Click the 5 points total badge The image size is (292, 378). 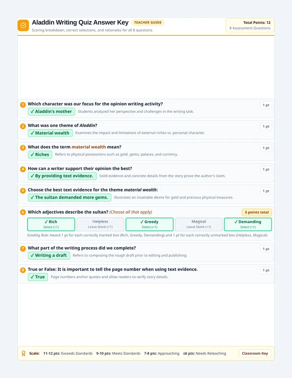[x=257, y=212]
